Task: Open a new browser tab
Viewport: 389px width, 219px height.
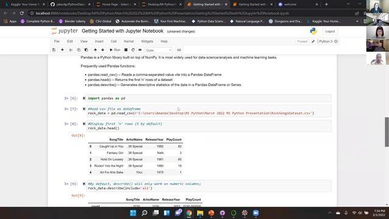Action: [x=326, y=4]
